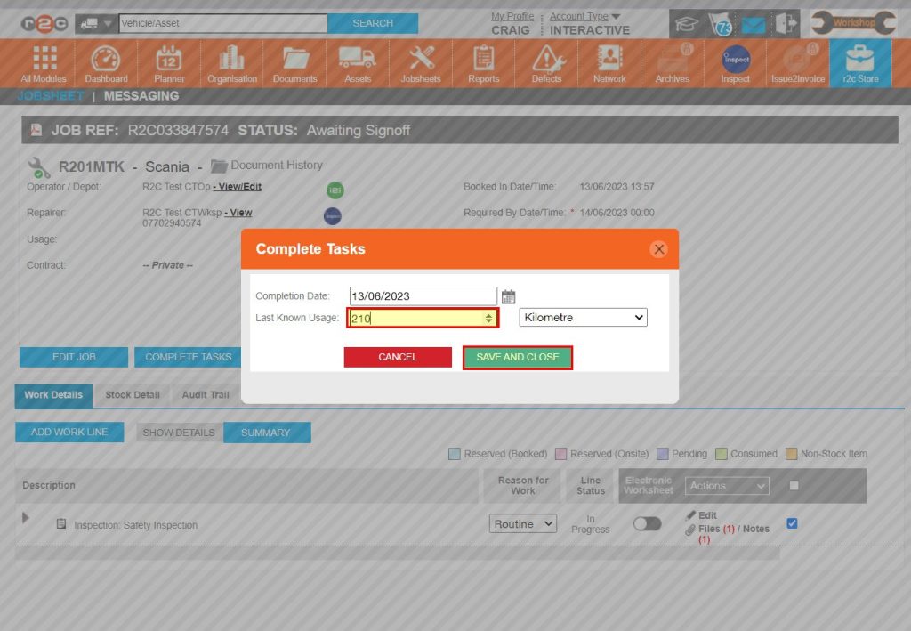This screenshot has width=911, height=631.
Task: Open the r2c Store module
Action: pos(860,64)
